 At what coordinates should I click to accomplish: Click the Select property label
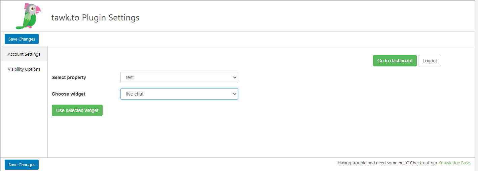point(69,77)
